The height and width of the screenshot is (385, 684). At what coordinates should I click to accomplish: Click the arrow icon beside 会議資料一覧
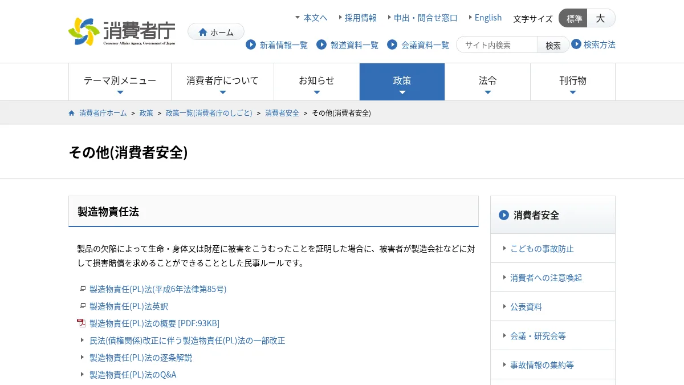(x=392, y=44)
